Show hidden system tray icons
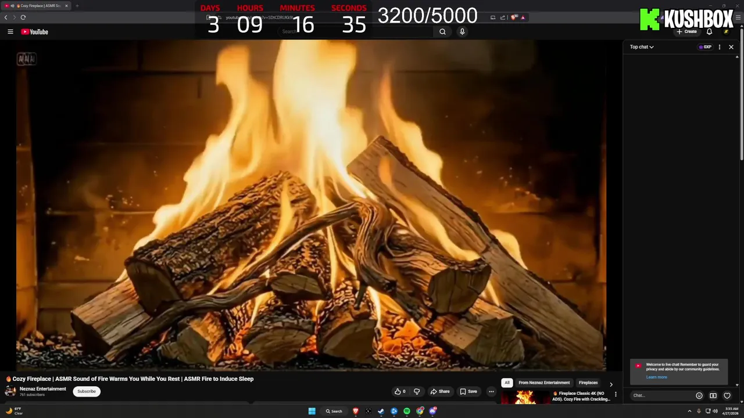This screenshot has width=744, height=418. click(689, 411)
